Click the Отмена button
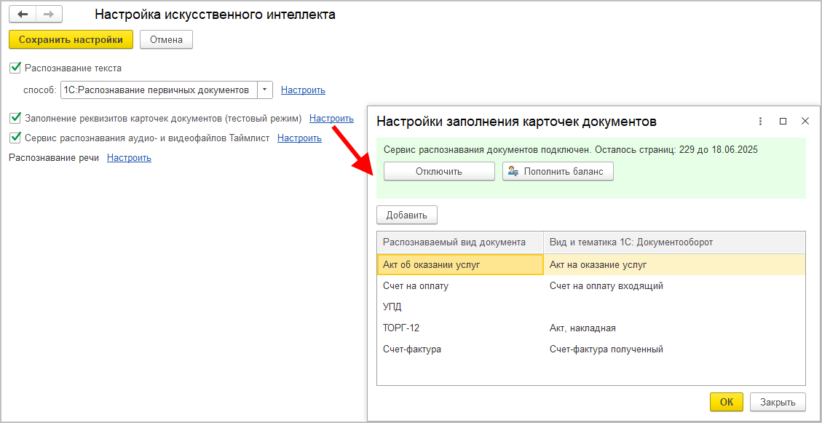 pyautogui.click(x=166, y=39)
